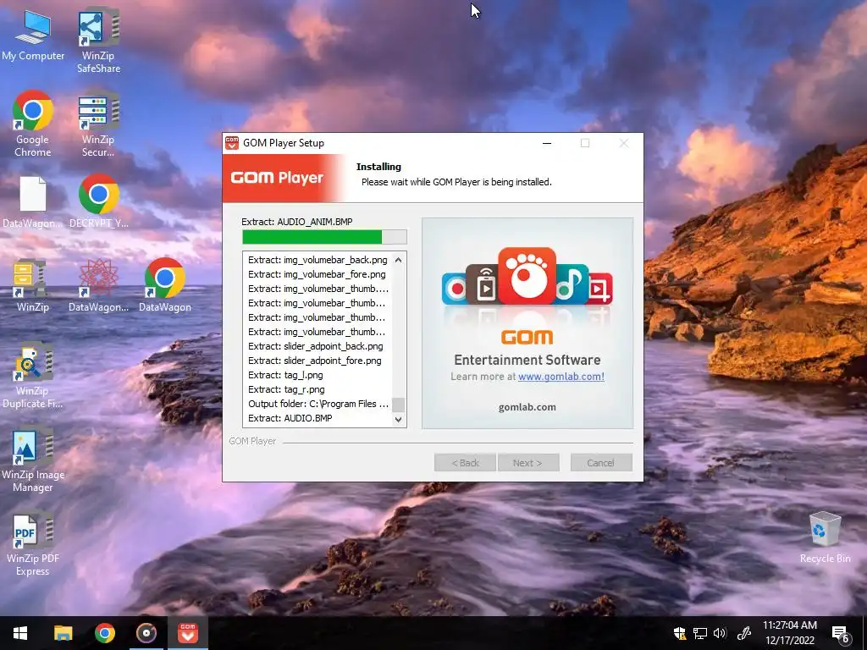
Task: Click the pen tray icon
Action: (744, 633)
